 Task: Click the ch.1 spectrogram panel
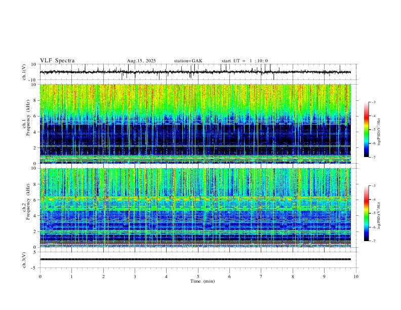point(195,124)
